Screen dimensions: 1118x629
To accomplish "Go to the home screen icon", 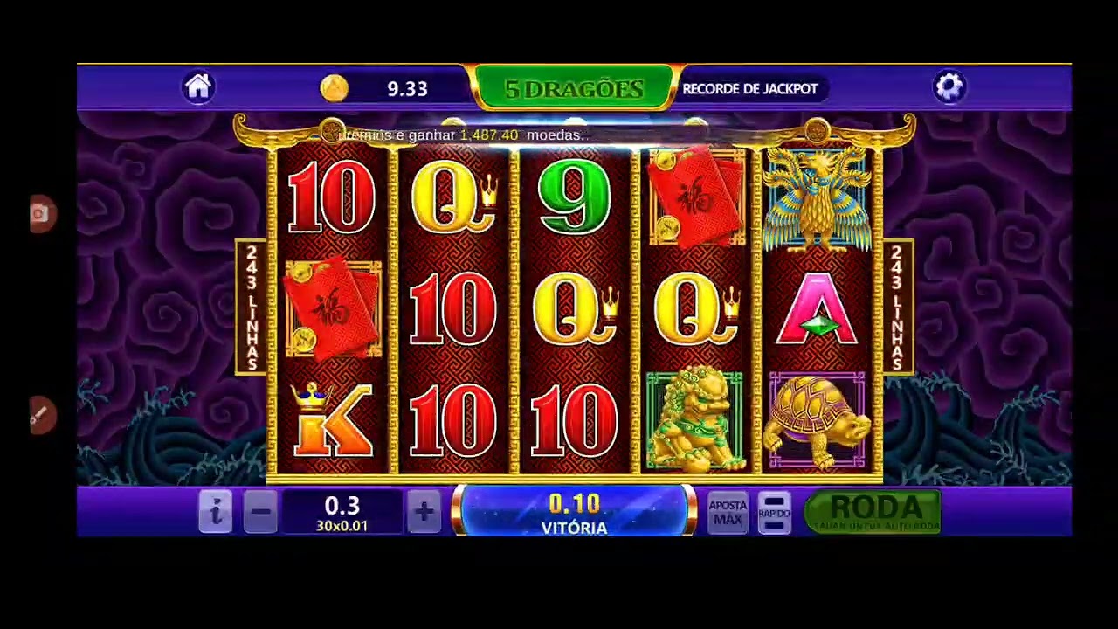I will 198,86.
